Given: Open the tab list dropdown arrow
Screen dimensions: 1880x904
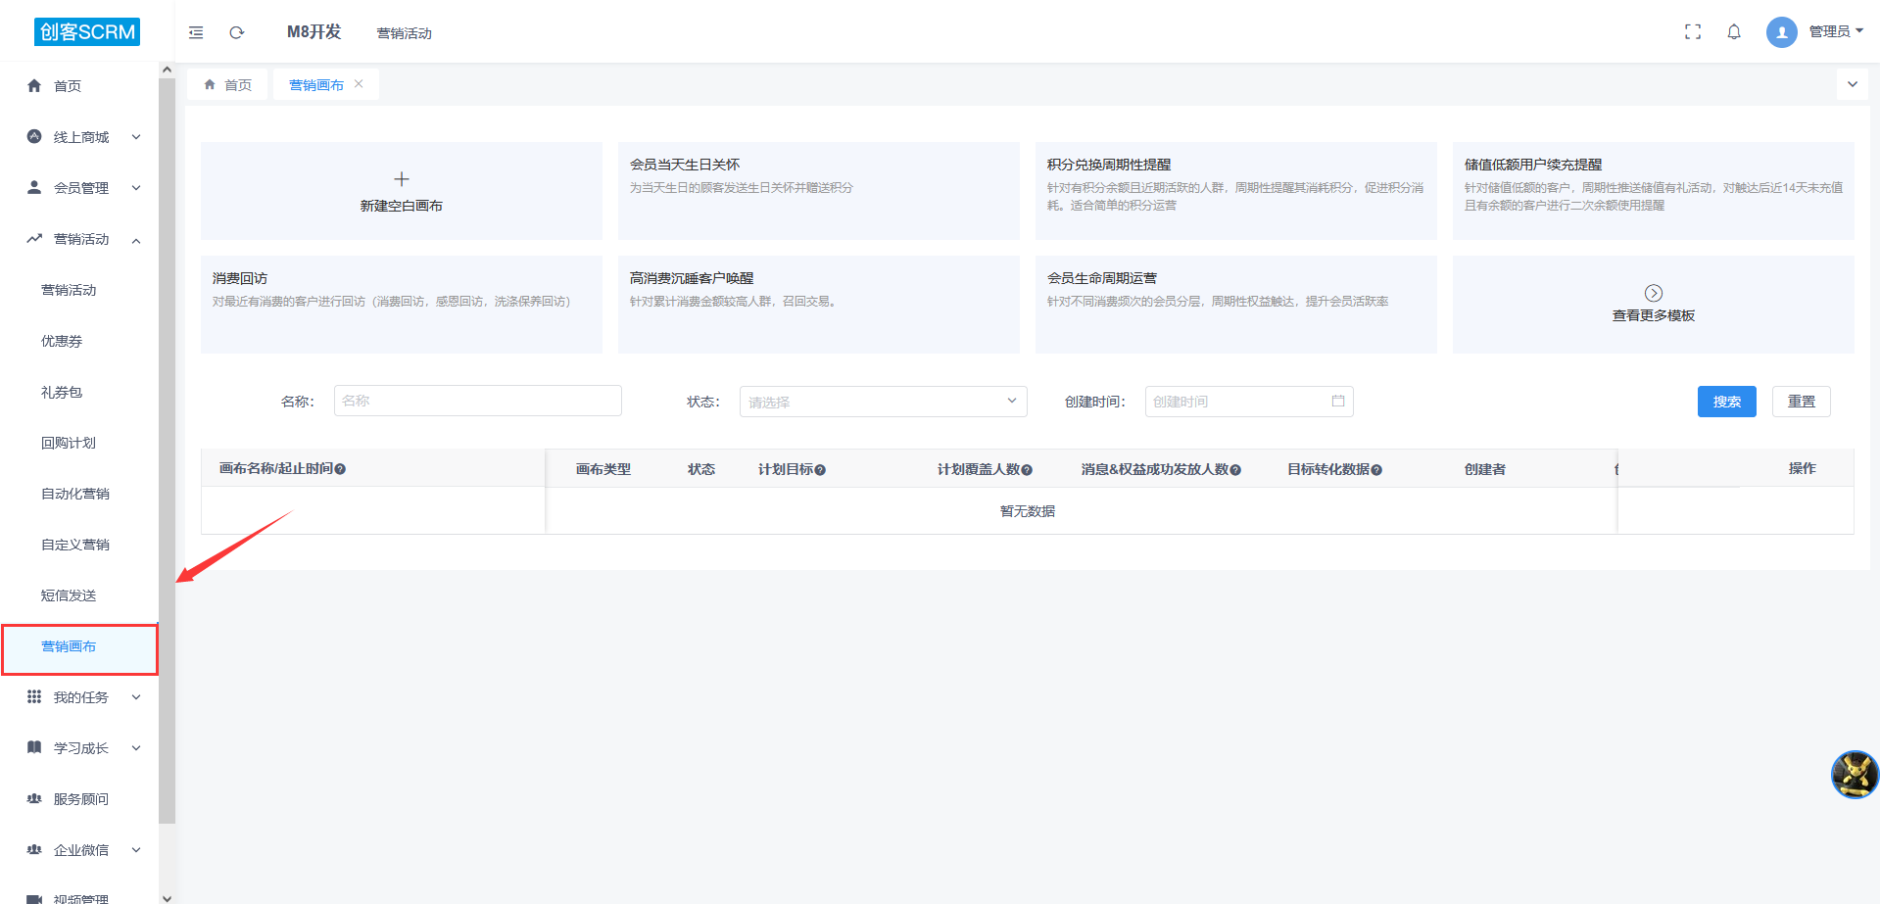Looking at the screenshot, I should click(1853, 84).
